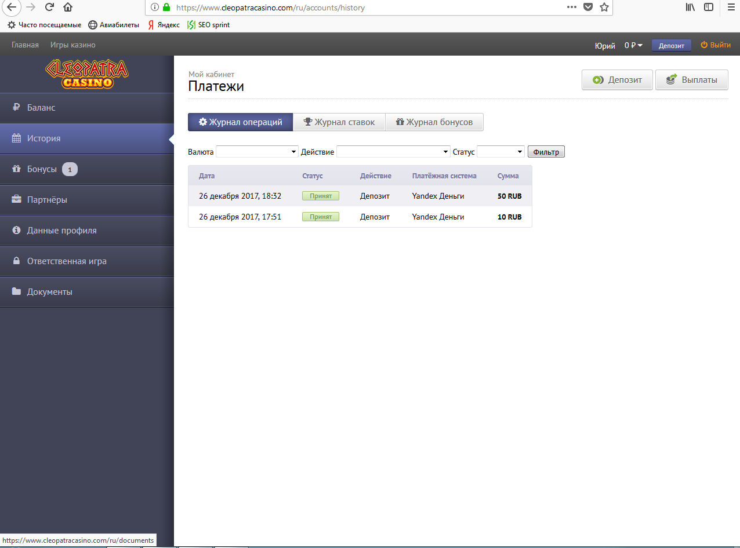This screenshot has width=740, height=548.
Task: Expand the 0 ₽ balance dropdown
Action: [x=633, y=45]
